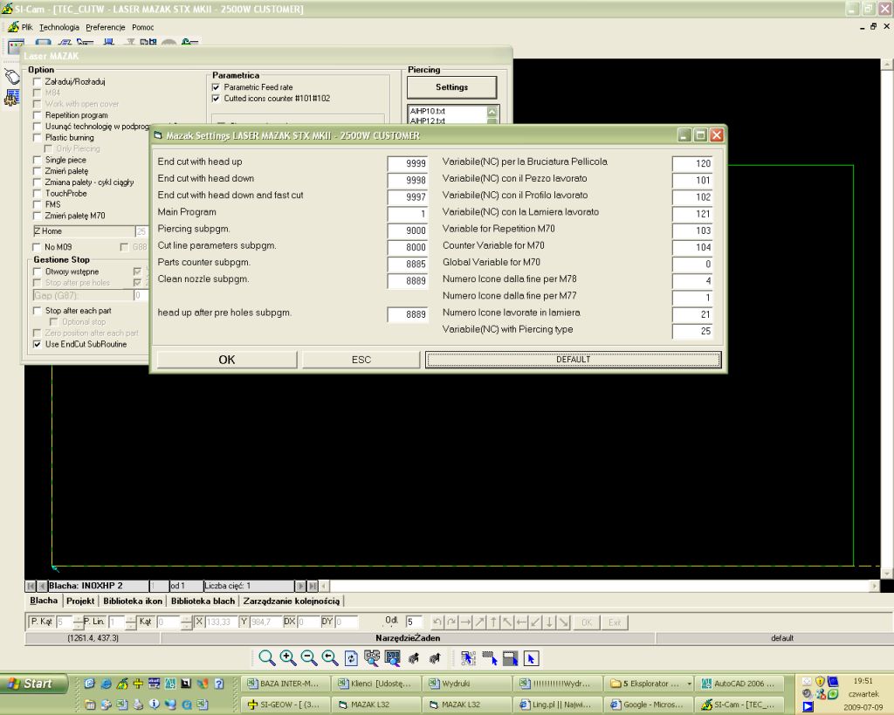
Task: Open the Preferencje menu
Action: (x=106, y=27)
